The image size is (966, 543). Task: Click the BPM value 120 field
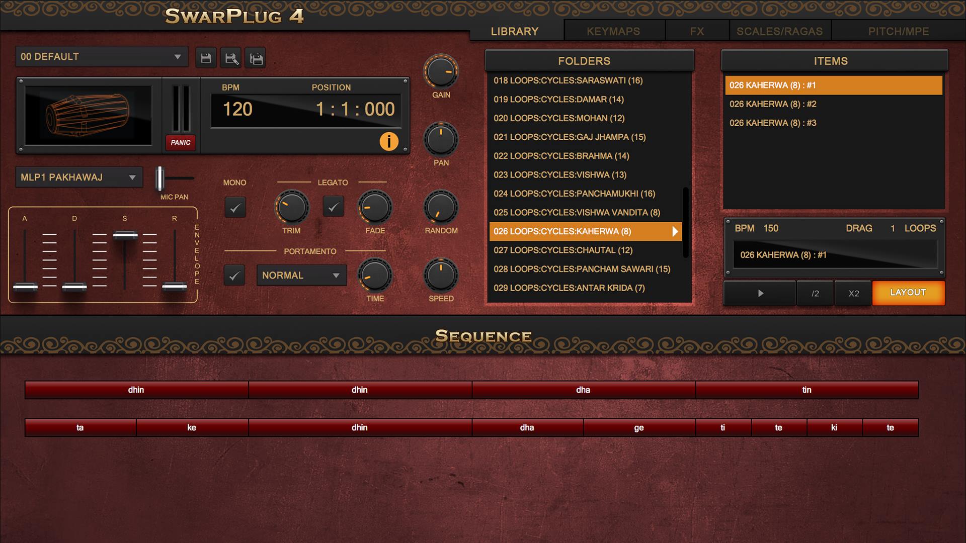pos(237,109)
